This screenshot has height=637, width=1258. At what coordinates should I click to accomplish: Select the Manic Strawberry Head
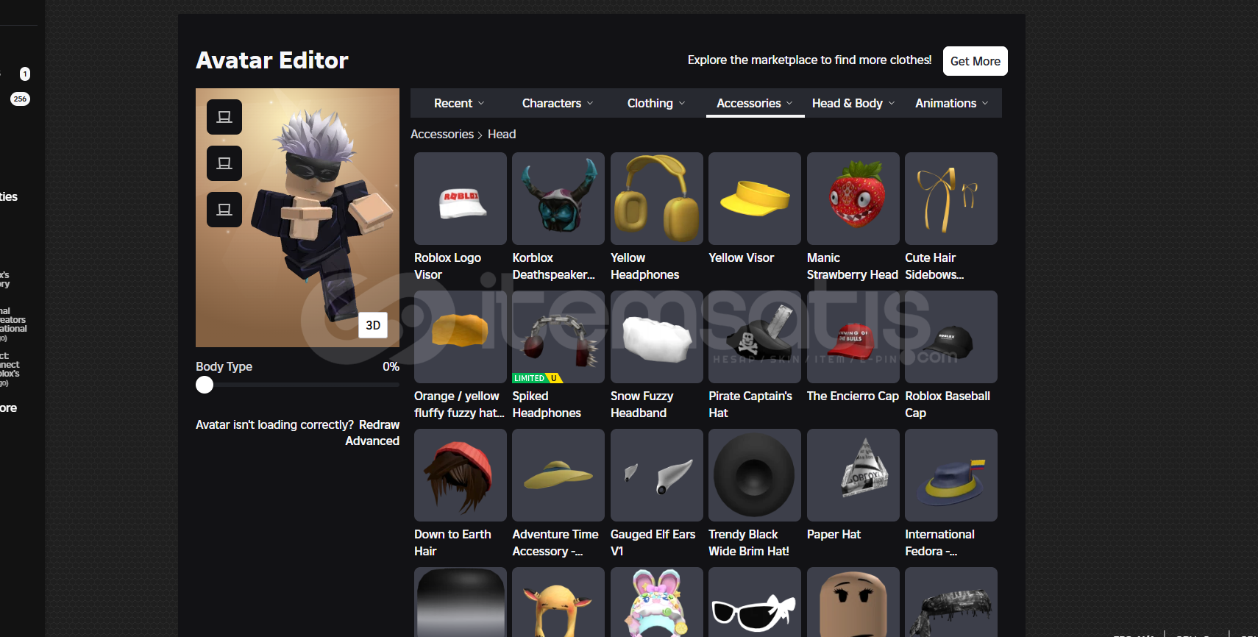[x=853, y=199]
